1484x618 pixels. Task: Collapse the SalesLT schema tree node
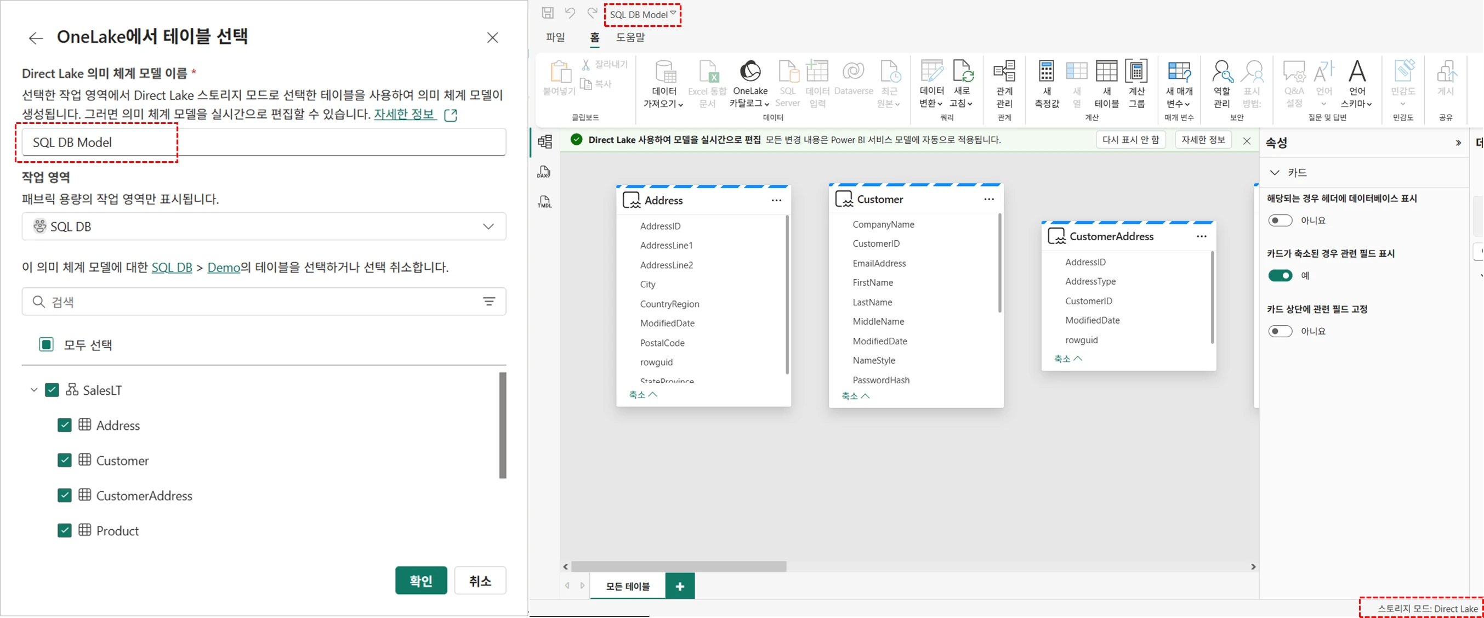pyautogui.click(x=34, y=390)
